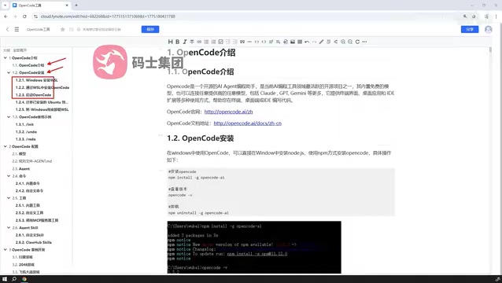502x283 pixels.
Task: Collapse the '1.2. OpenCode安装' outline node
Action: 9,72
